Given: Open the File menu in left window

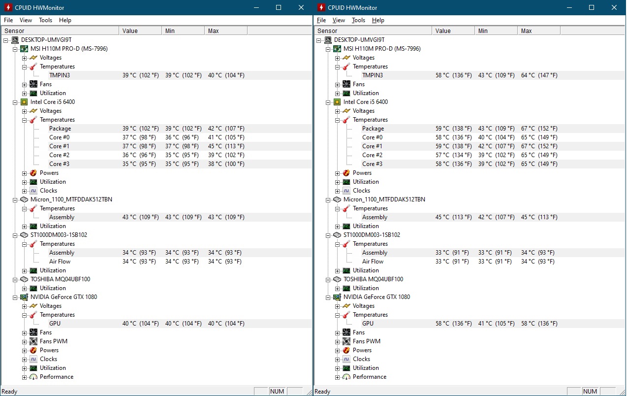Looking at the screenshot, I should (8, 20).
